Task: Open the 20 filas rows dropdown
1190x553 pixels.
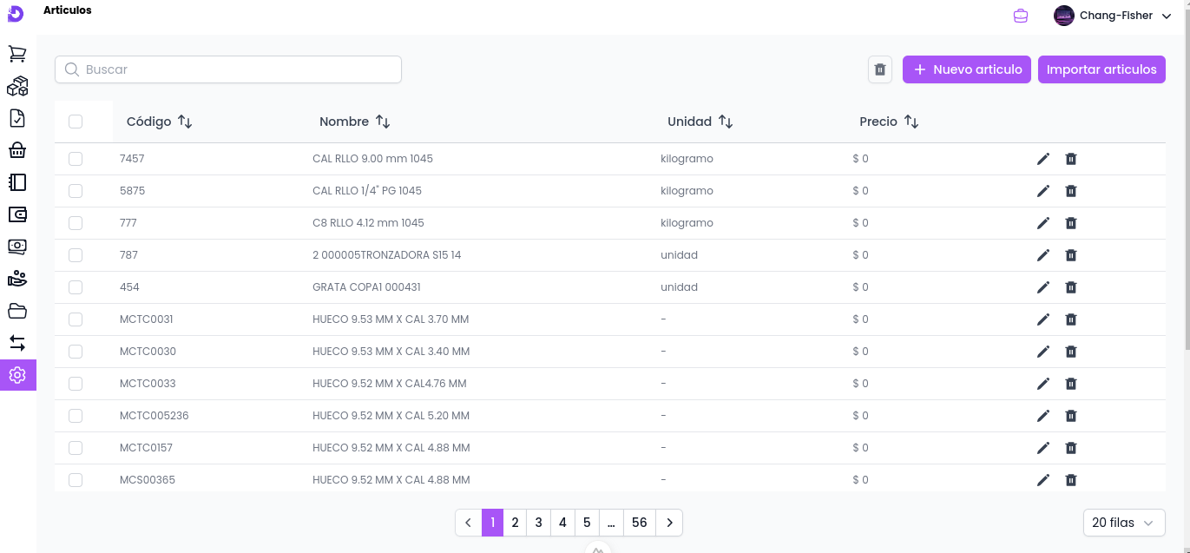Action: pos(1123,523)
